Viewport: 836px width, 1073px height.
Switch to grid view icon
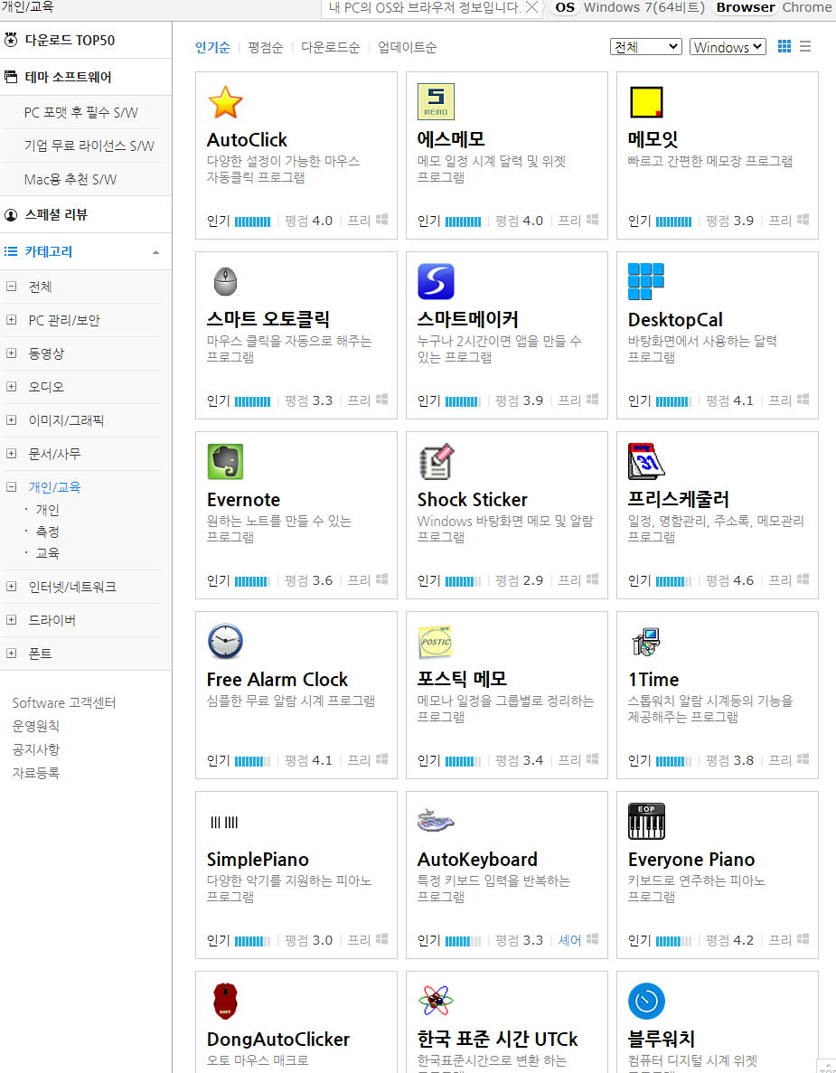[x=784, y=46]
